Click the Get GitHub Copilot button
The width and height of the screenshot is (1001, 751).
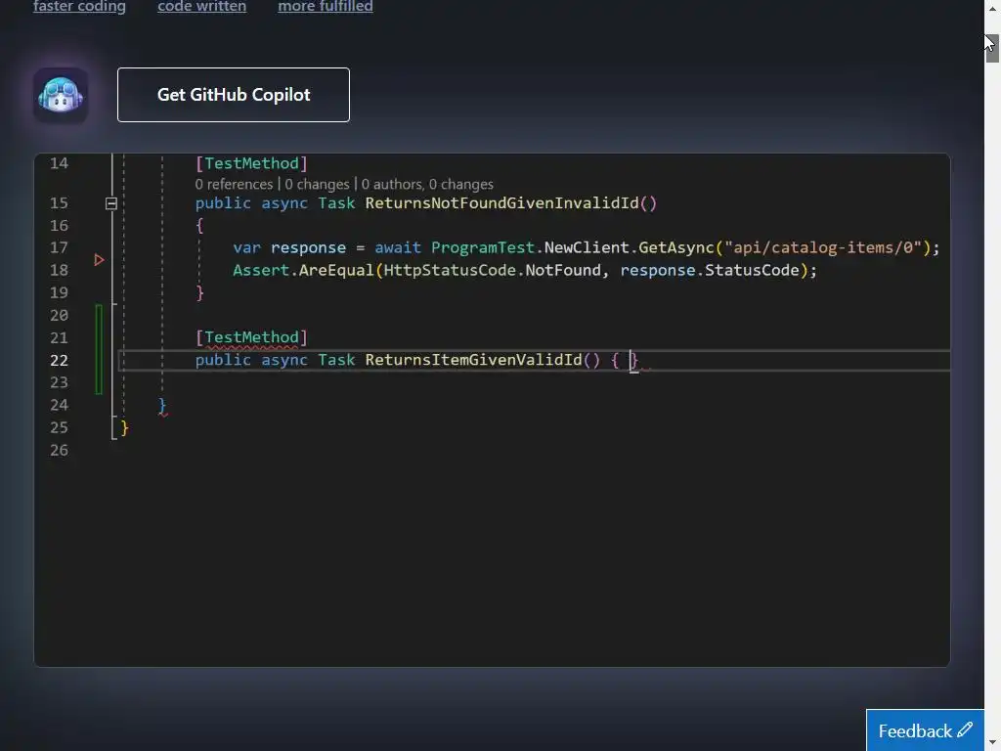tap(233, 95)
